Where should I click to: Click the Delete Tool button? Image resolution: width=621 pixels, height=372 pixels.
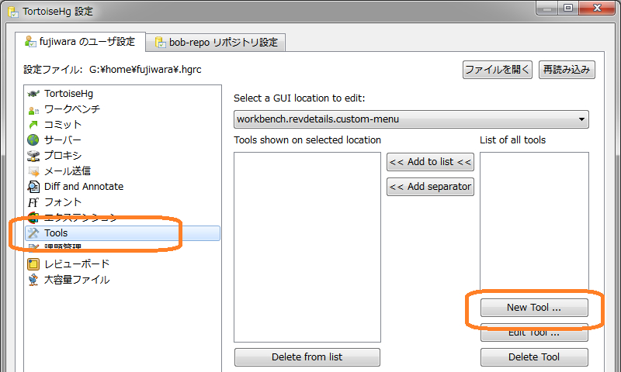(x=534, y=357)
